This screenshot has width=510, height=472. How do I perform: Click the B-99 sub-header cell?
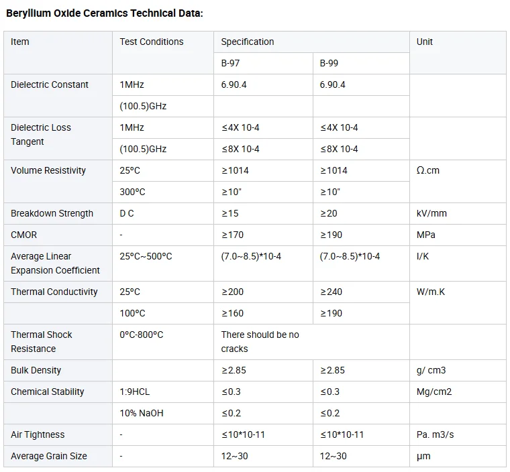pos(331,63)
